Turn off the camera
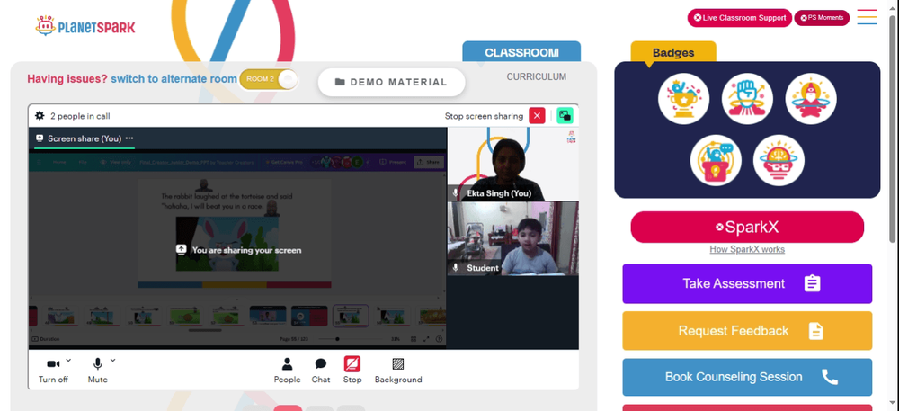Viewport: 899px width, 411px height. [x=53, y=371]
